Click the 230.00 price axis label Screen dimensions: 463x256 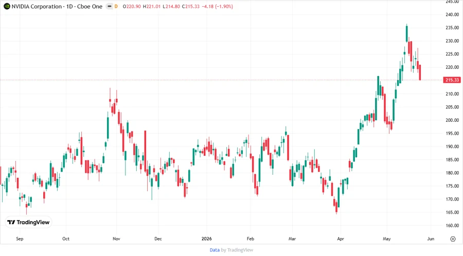tap(452, 41)
